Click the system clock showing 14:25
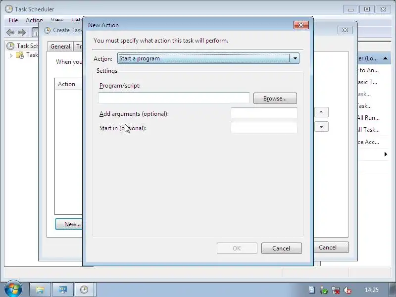 372,290
